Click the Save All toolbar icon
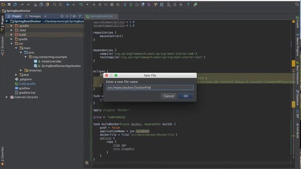Viewport: 301px width, 169px height. pyautogui.click(x=9, y=4)
